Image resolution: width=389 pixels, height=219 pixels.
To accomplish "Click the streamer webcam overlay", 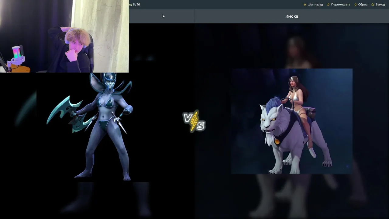I will click(x=64, y=36).
